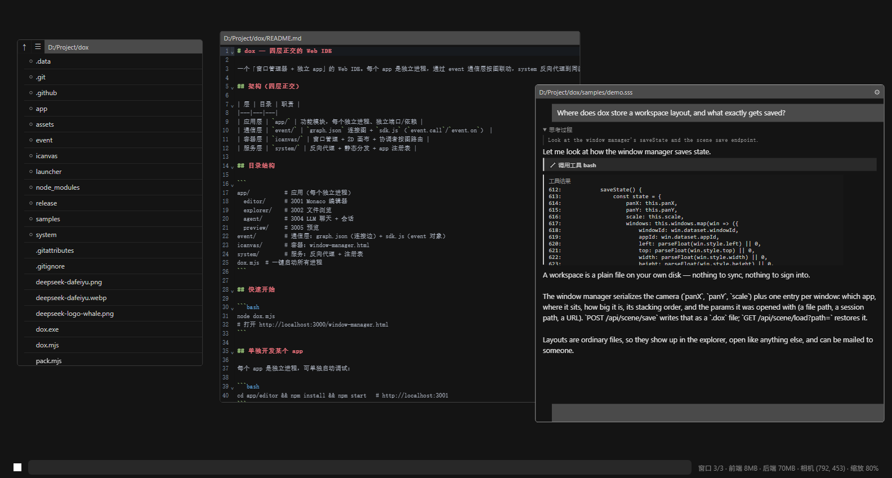Image resolution: width=892 pixels, height=478 pixels.
Task: Fold the 目录结构 section at line 14
Action: [232, 167]
